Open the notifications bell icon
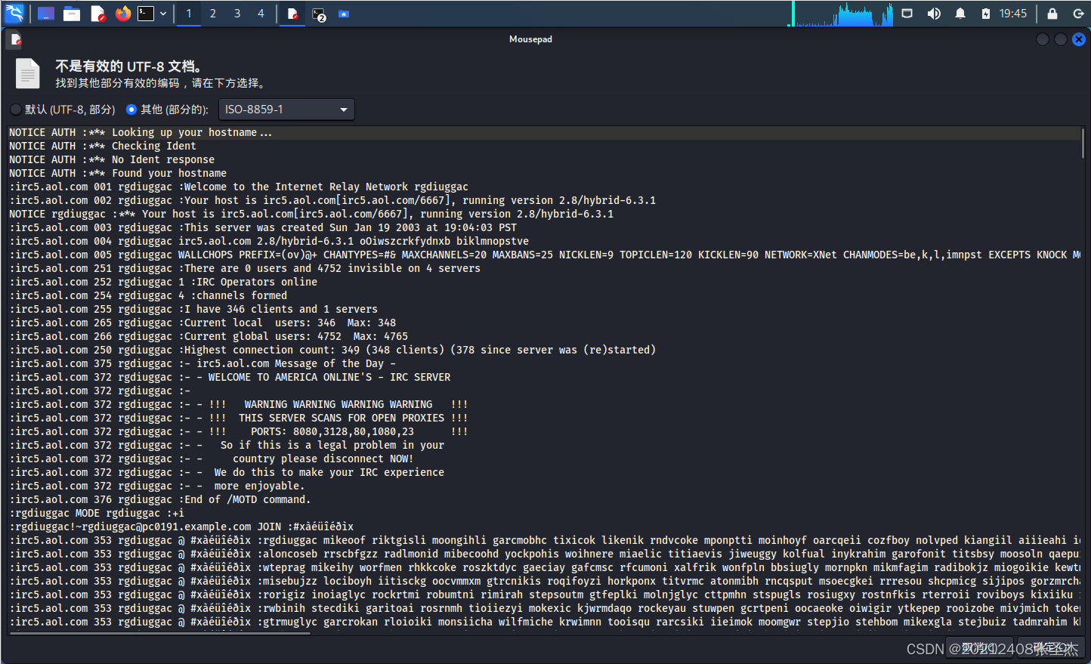This screenshot has width=1091, height=664. 960,14
